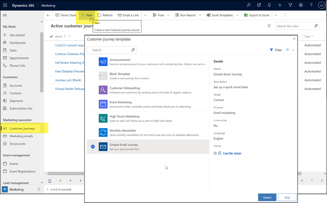Expand Excel Templates dropdown chevron
Screen dimensions: 327x203
(237, 15)
